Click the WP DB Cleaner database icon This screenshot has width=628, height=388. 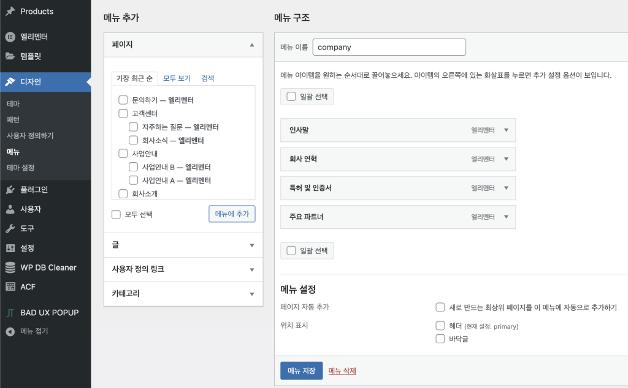[10, 267]
